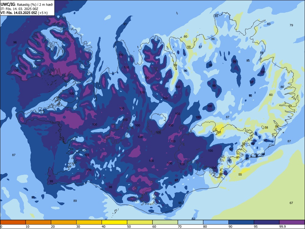Click the 'UWC/IG: Rakastig (%) í 2 m hæð' title
This screenshot has width=305, height=229.
27,5
